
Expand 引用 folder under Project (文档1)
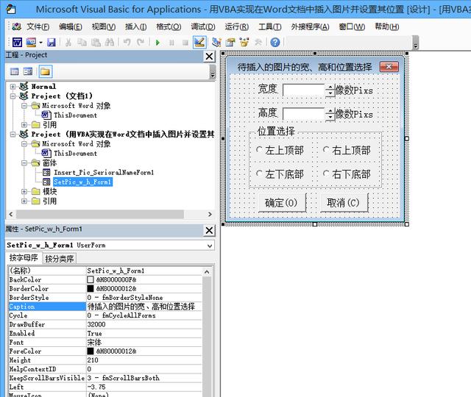[x=24, y=124]
